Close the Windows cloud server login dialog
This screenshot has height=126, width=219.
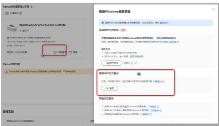(x=213, y=9)
